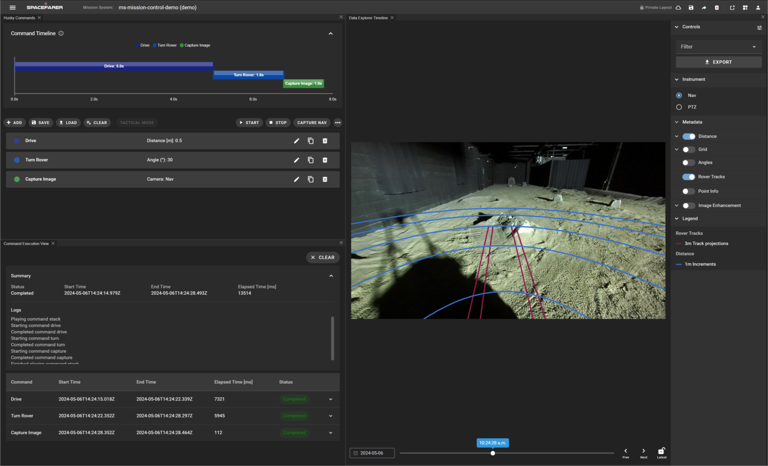Screen dimensions: 768x466
Task: Turn off the Rover Tracks toggle
Action: tap(689, 177)
